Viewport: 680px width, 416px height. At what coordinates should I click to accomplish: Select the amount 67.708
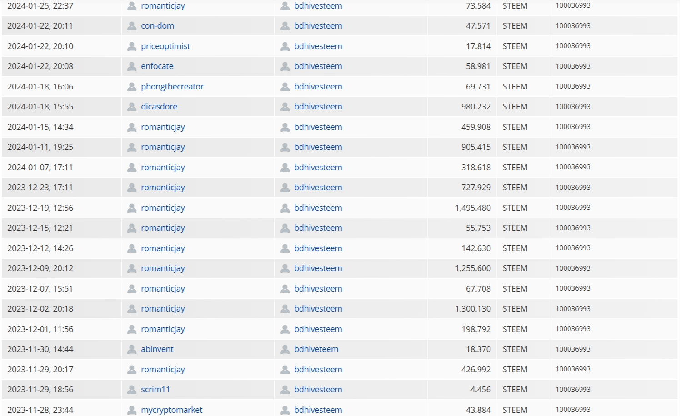pos(478,289)
